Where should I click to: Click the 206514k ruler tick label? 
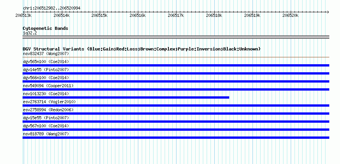click(62, 16)
